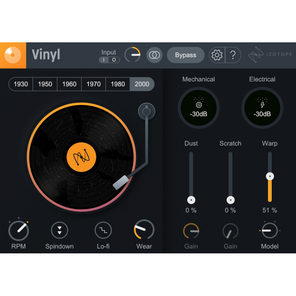Click the Electrical lightning bolt meter
The image size is (296, 296).
point(262,108)
